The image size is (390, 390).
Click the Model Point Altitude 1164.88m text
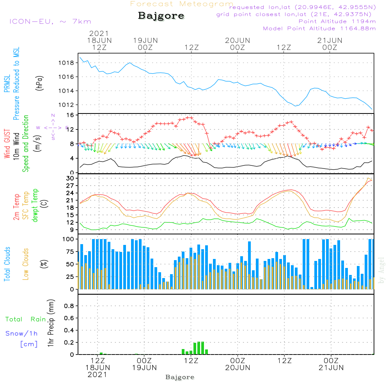point(319,28)
